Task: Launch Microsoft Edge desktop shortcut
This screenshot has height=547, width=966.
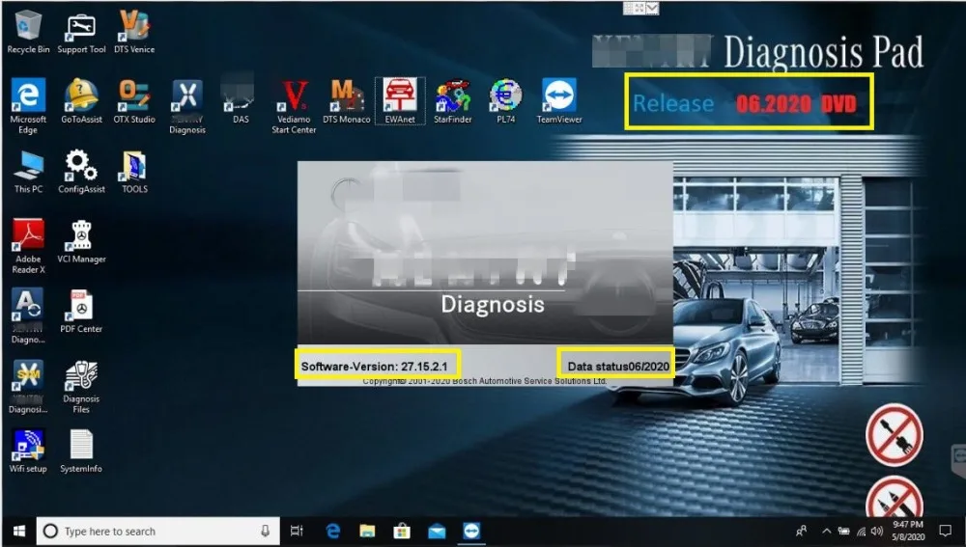Action: coord(28,106)
